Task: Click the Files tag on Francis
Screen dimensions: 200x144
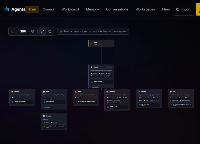Action: (110, 76)
